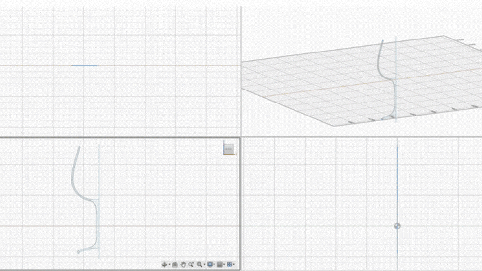Open the Display Settings dropdown arrow
Image resolution: width=482 pixels, height=271 pixels.
tap(214, 265)
